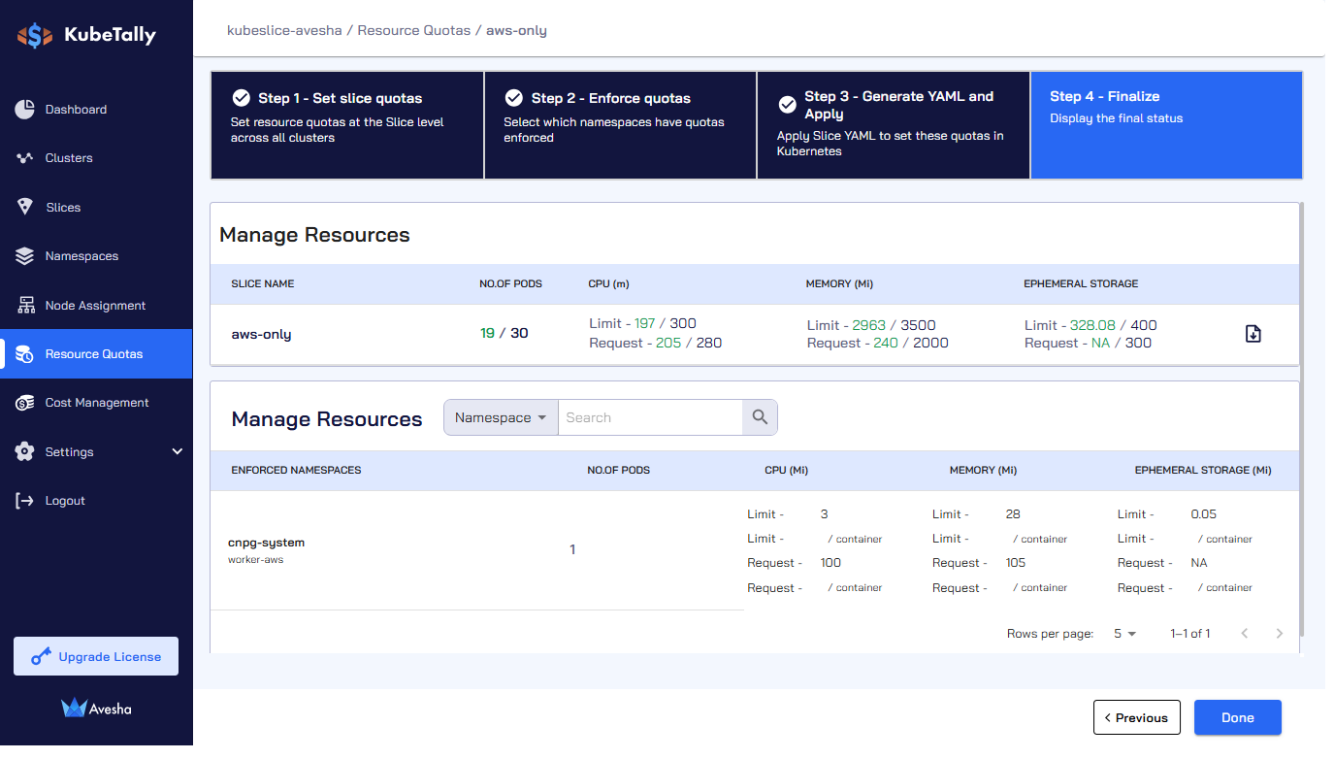Viewport: 1334px width, 759px height.
Task: Go to Step 2 - Enforce quotas
Action: tap(620, 125)
